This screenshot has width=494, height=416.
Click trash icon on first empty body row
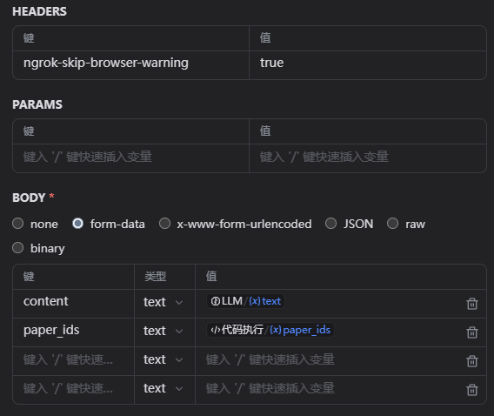click(472, 361)
